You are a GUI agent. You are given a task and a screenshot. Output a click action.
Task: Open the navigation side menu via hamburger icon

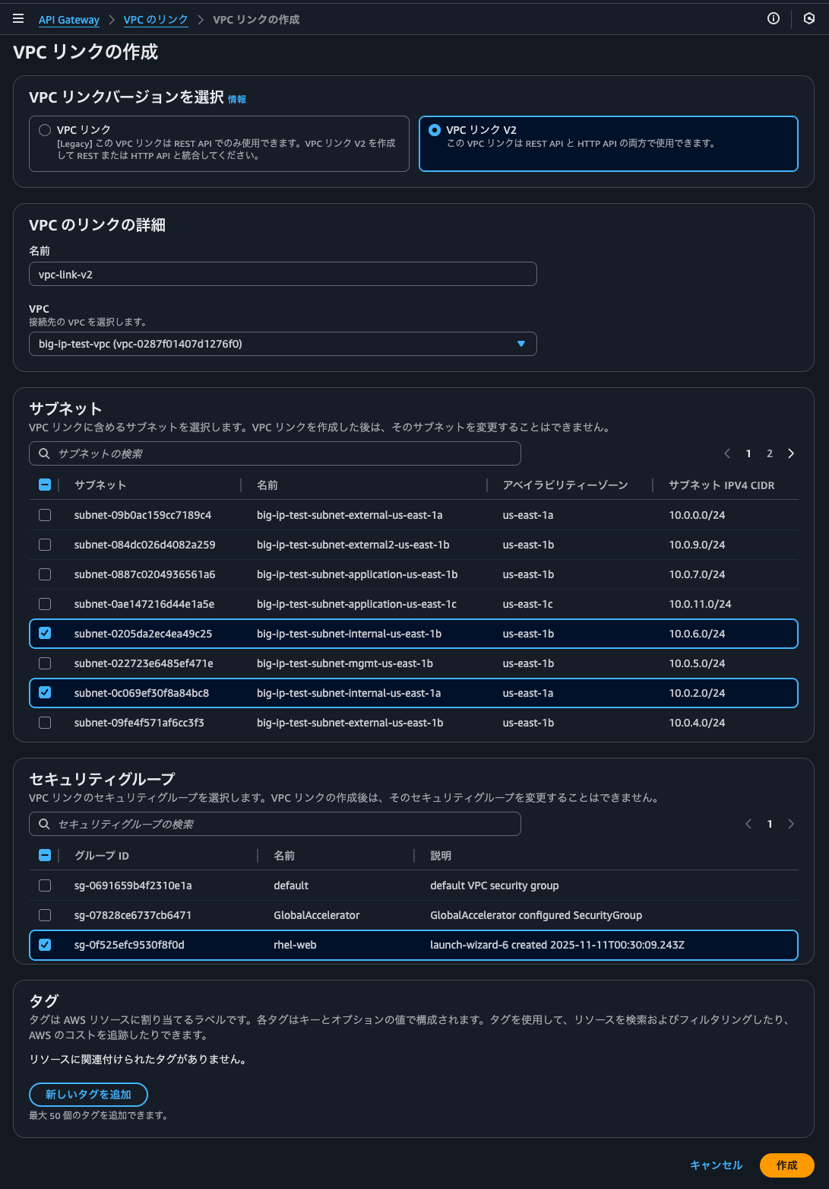17,18
